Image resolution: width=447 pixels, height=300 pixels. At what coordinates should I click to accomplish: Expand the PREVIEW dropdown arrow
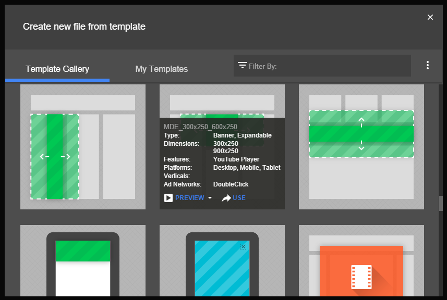[x=210, y=198]
